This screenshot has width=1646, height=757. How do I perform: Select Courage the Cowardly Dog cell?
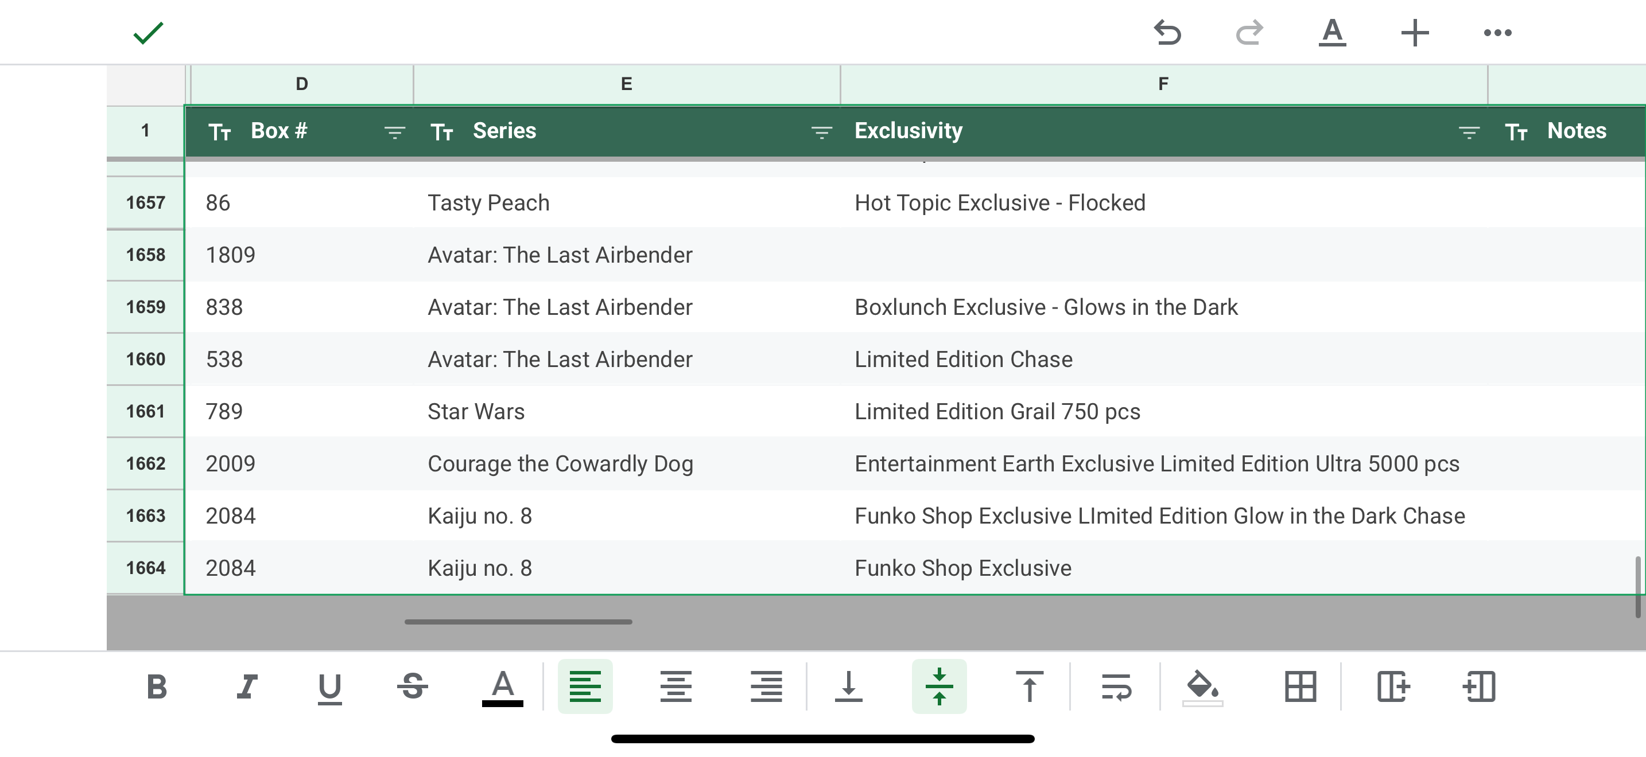[627, 463]
